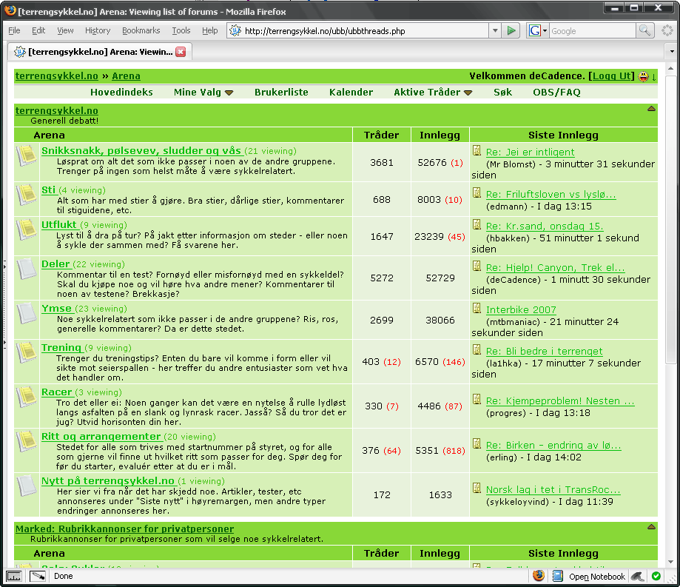Click the Snikksnakk forum folder icon

point(27,155)
